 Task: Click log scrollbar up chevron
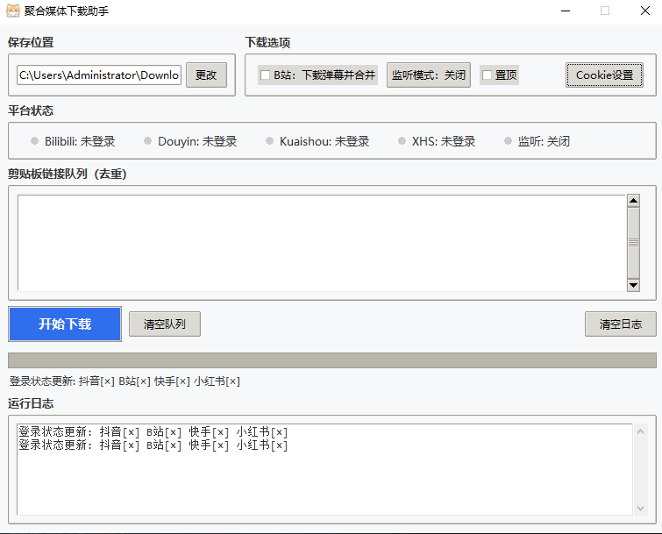(x=640, y=431)
